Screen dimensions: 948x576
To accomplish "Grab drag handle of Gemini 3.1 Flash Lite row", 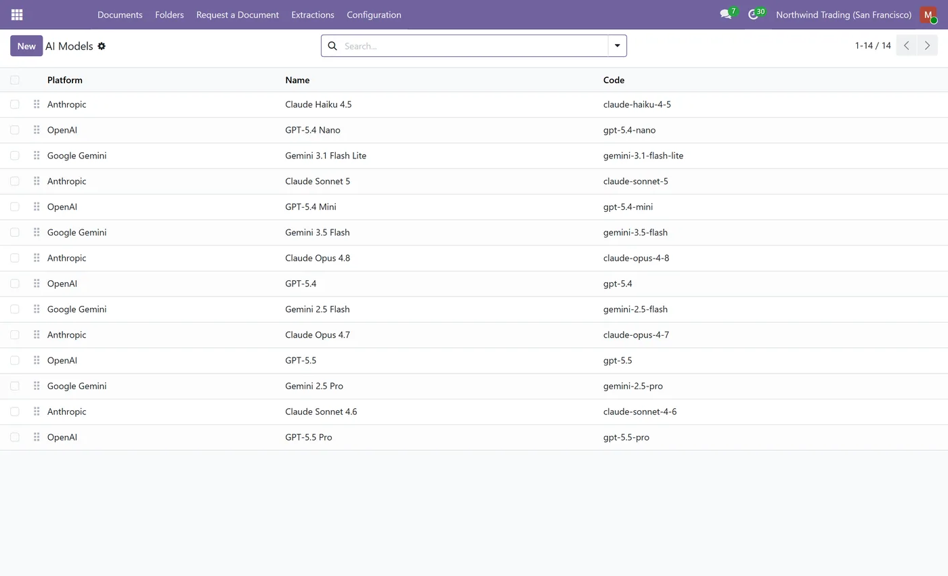I will click(x=37, y=156).
